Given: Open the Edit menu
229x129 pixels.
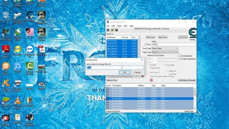Looking at the screenshot, I should [113, 26].
